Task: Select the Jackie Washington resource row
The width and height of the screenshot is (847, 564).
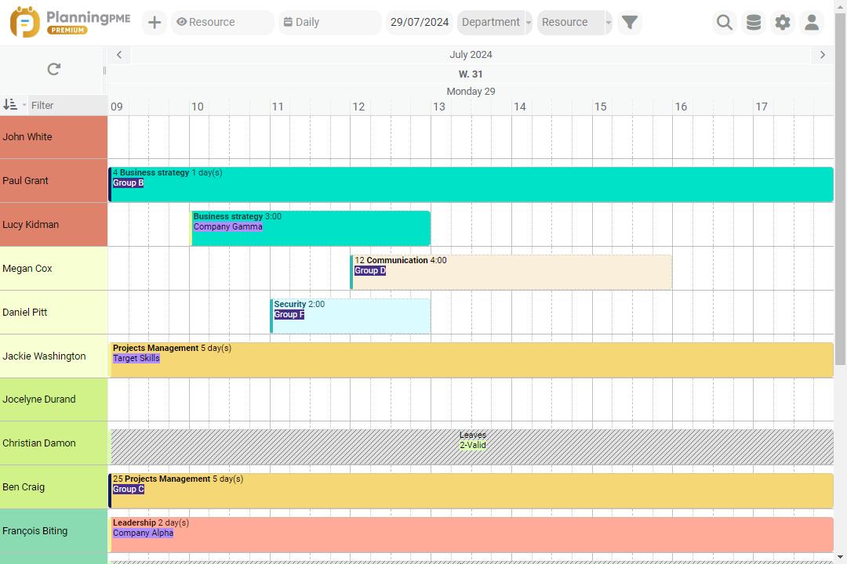Action: tap(53, 356)
